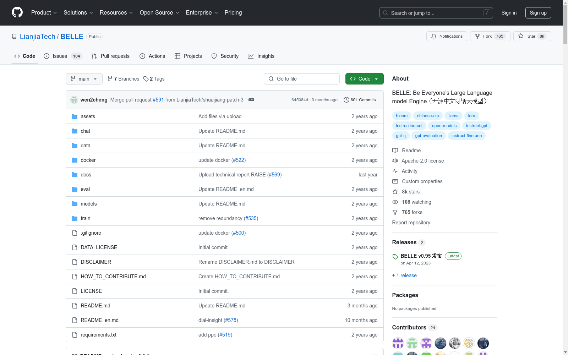568x355 pixels.
Task: Open the bloom topic tag
Action: [402, 116]
